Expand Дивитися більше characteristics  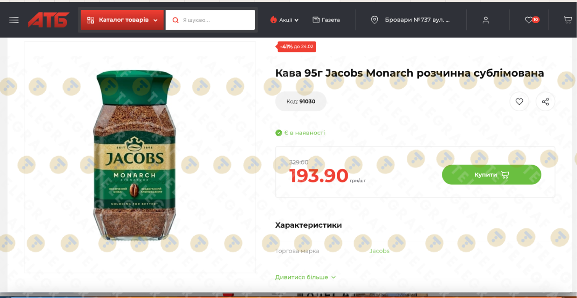[305, 277]
